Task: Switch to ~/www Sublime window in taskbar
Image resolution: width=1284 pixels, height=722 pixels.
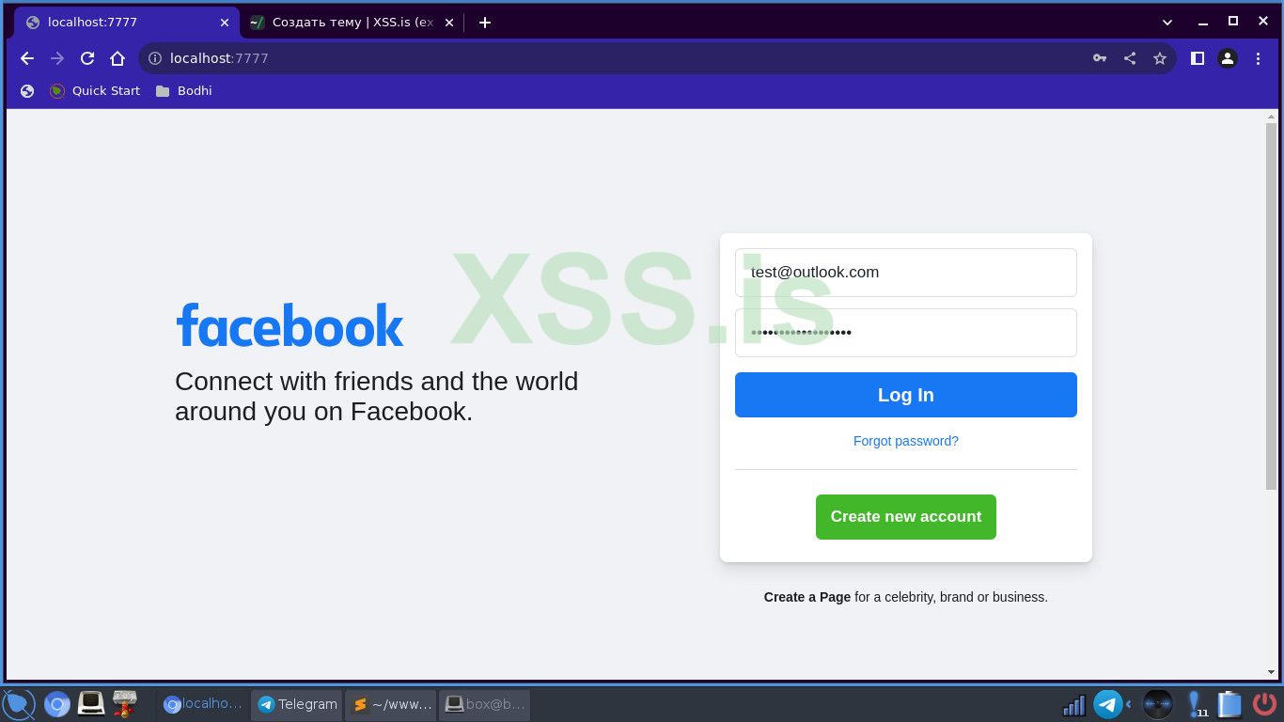Action: tap(391, 704)
